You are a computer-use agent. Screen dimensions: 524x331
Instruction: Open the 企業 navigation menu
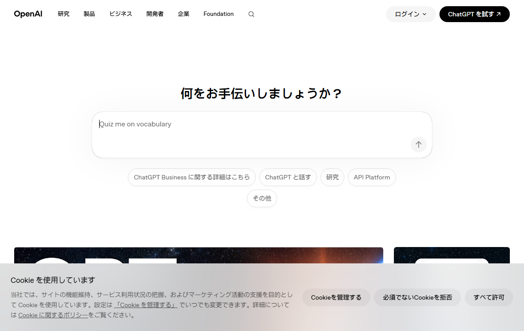click(x=184, y=14)
